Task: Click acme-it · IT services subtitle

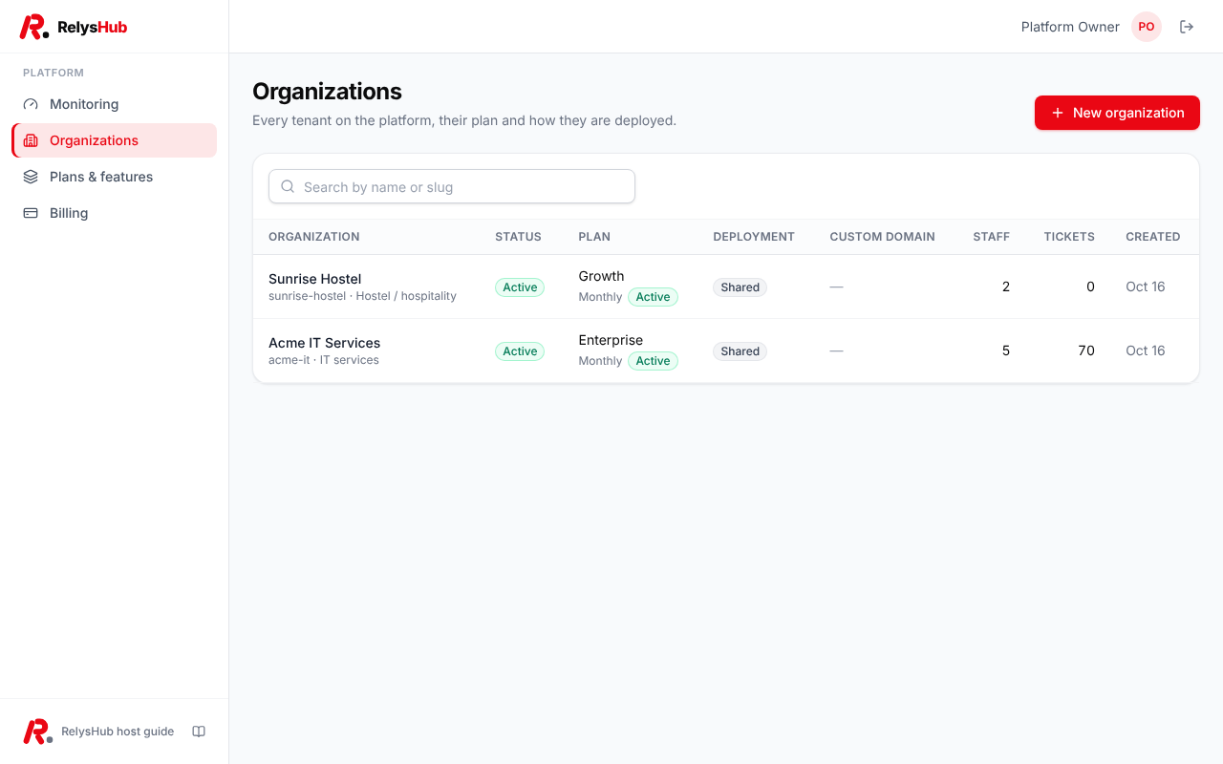Action: click(324, 360)
